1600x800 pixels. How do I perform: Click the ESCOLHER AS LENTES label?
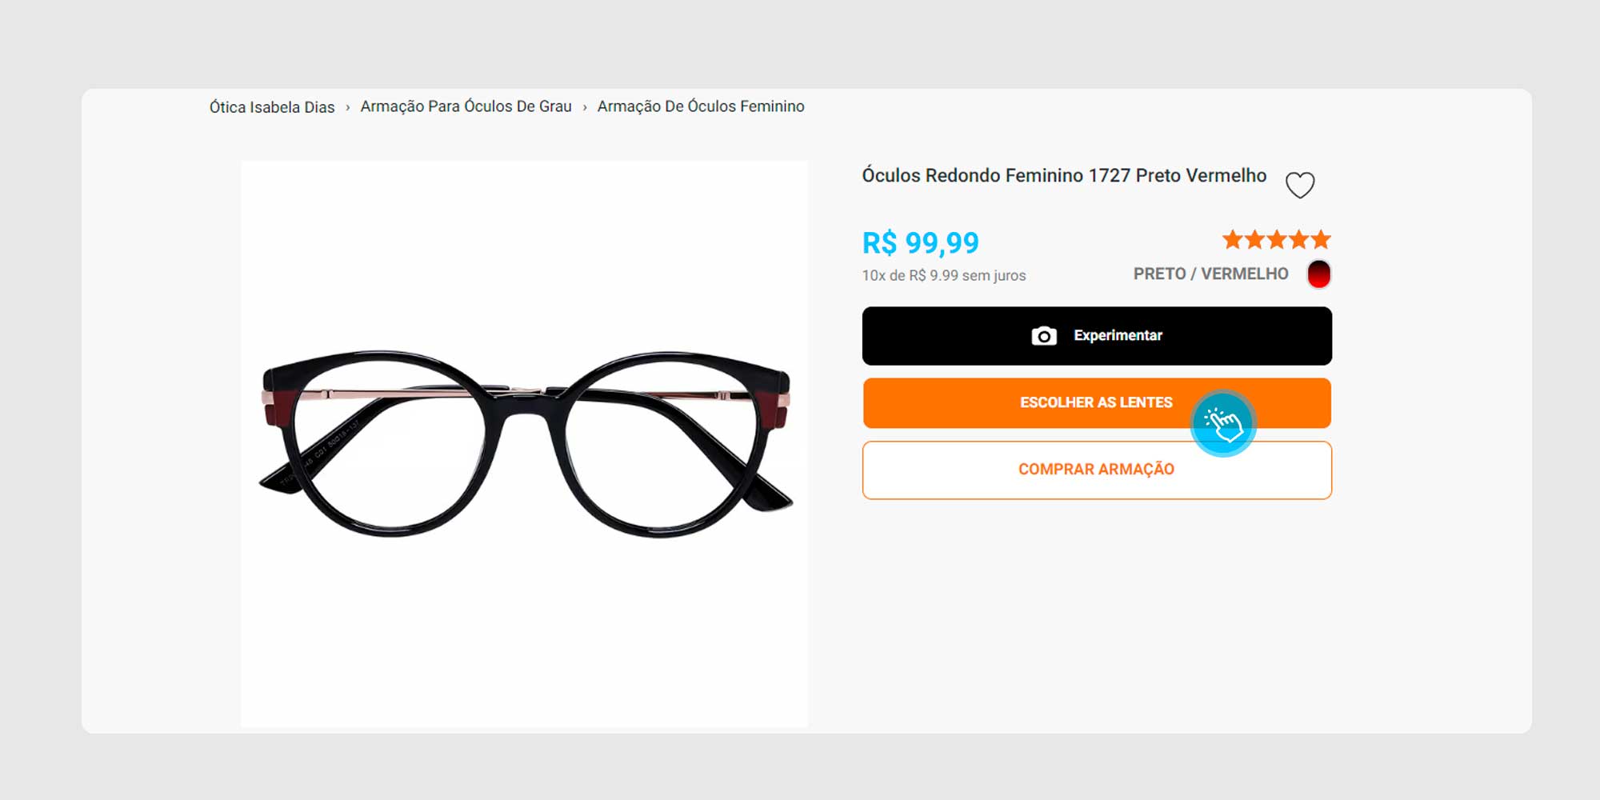coord(1096,402)
